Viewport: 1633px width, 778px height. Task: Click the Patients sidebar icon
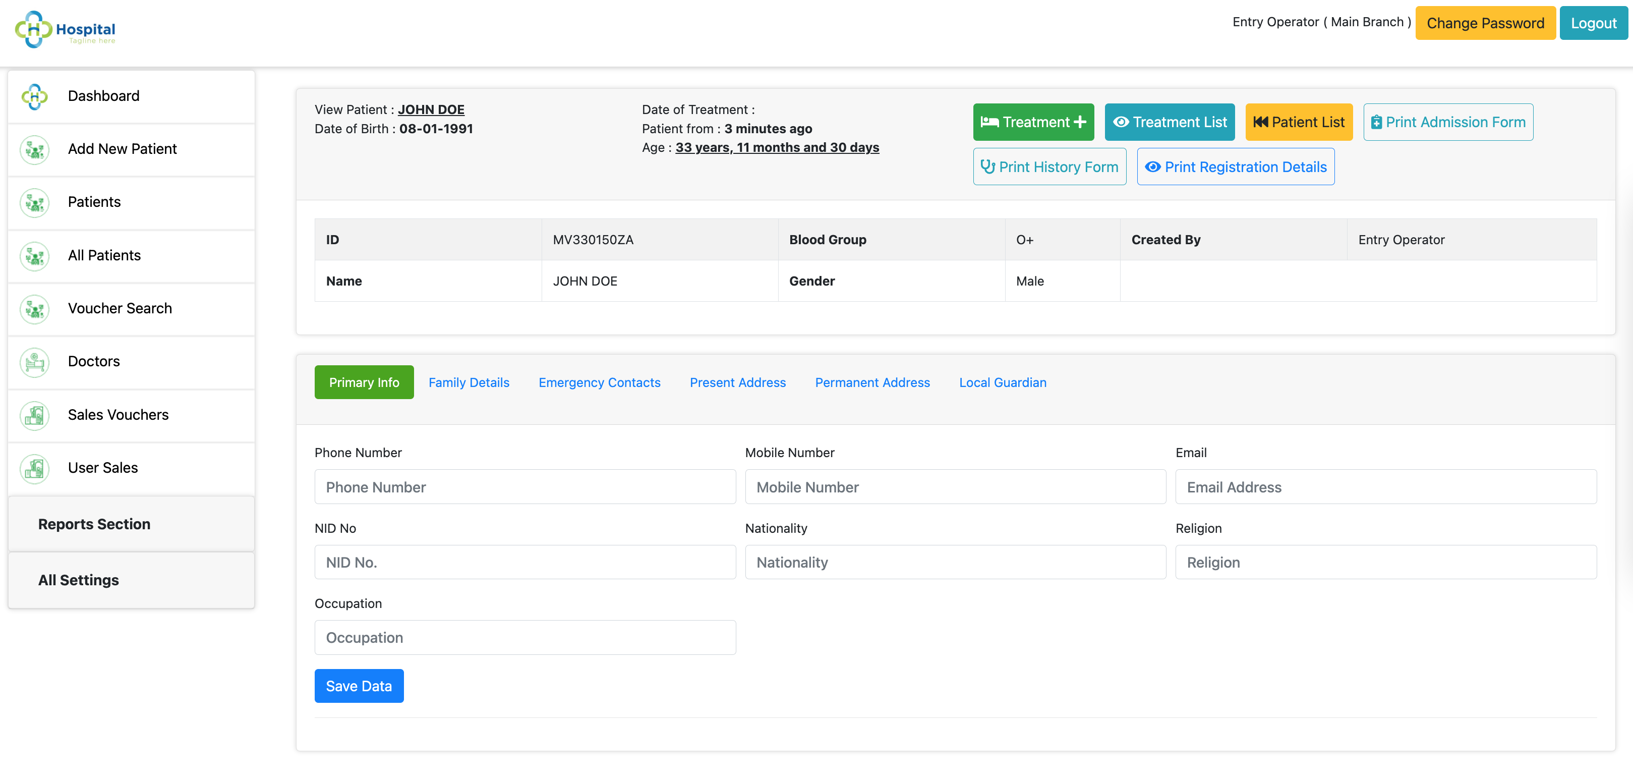pyautogui.click(x=35, y=203)
